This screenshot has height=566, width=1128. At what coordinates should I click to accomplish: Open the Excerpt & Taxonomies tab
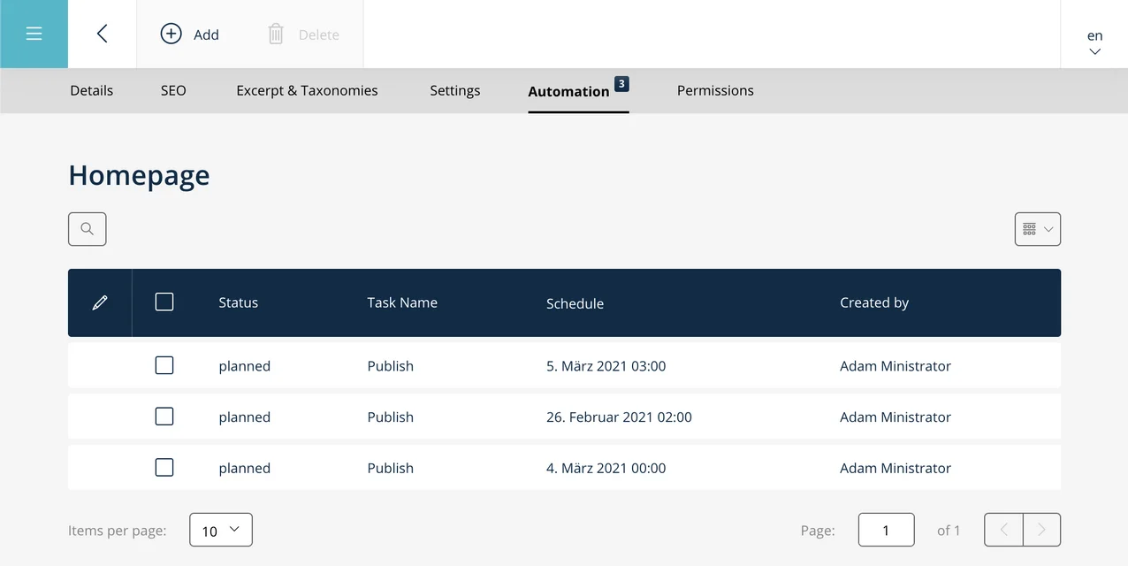coord(307,90)
